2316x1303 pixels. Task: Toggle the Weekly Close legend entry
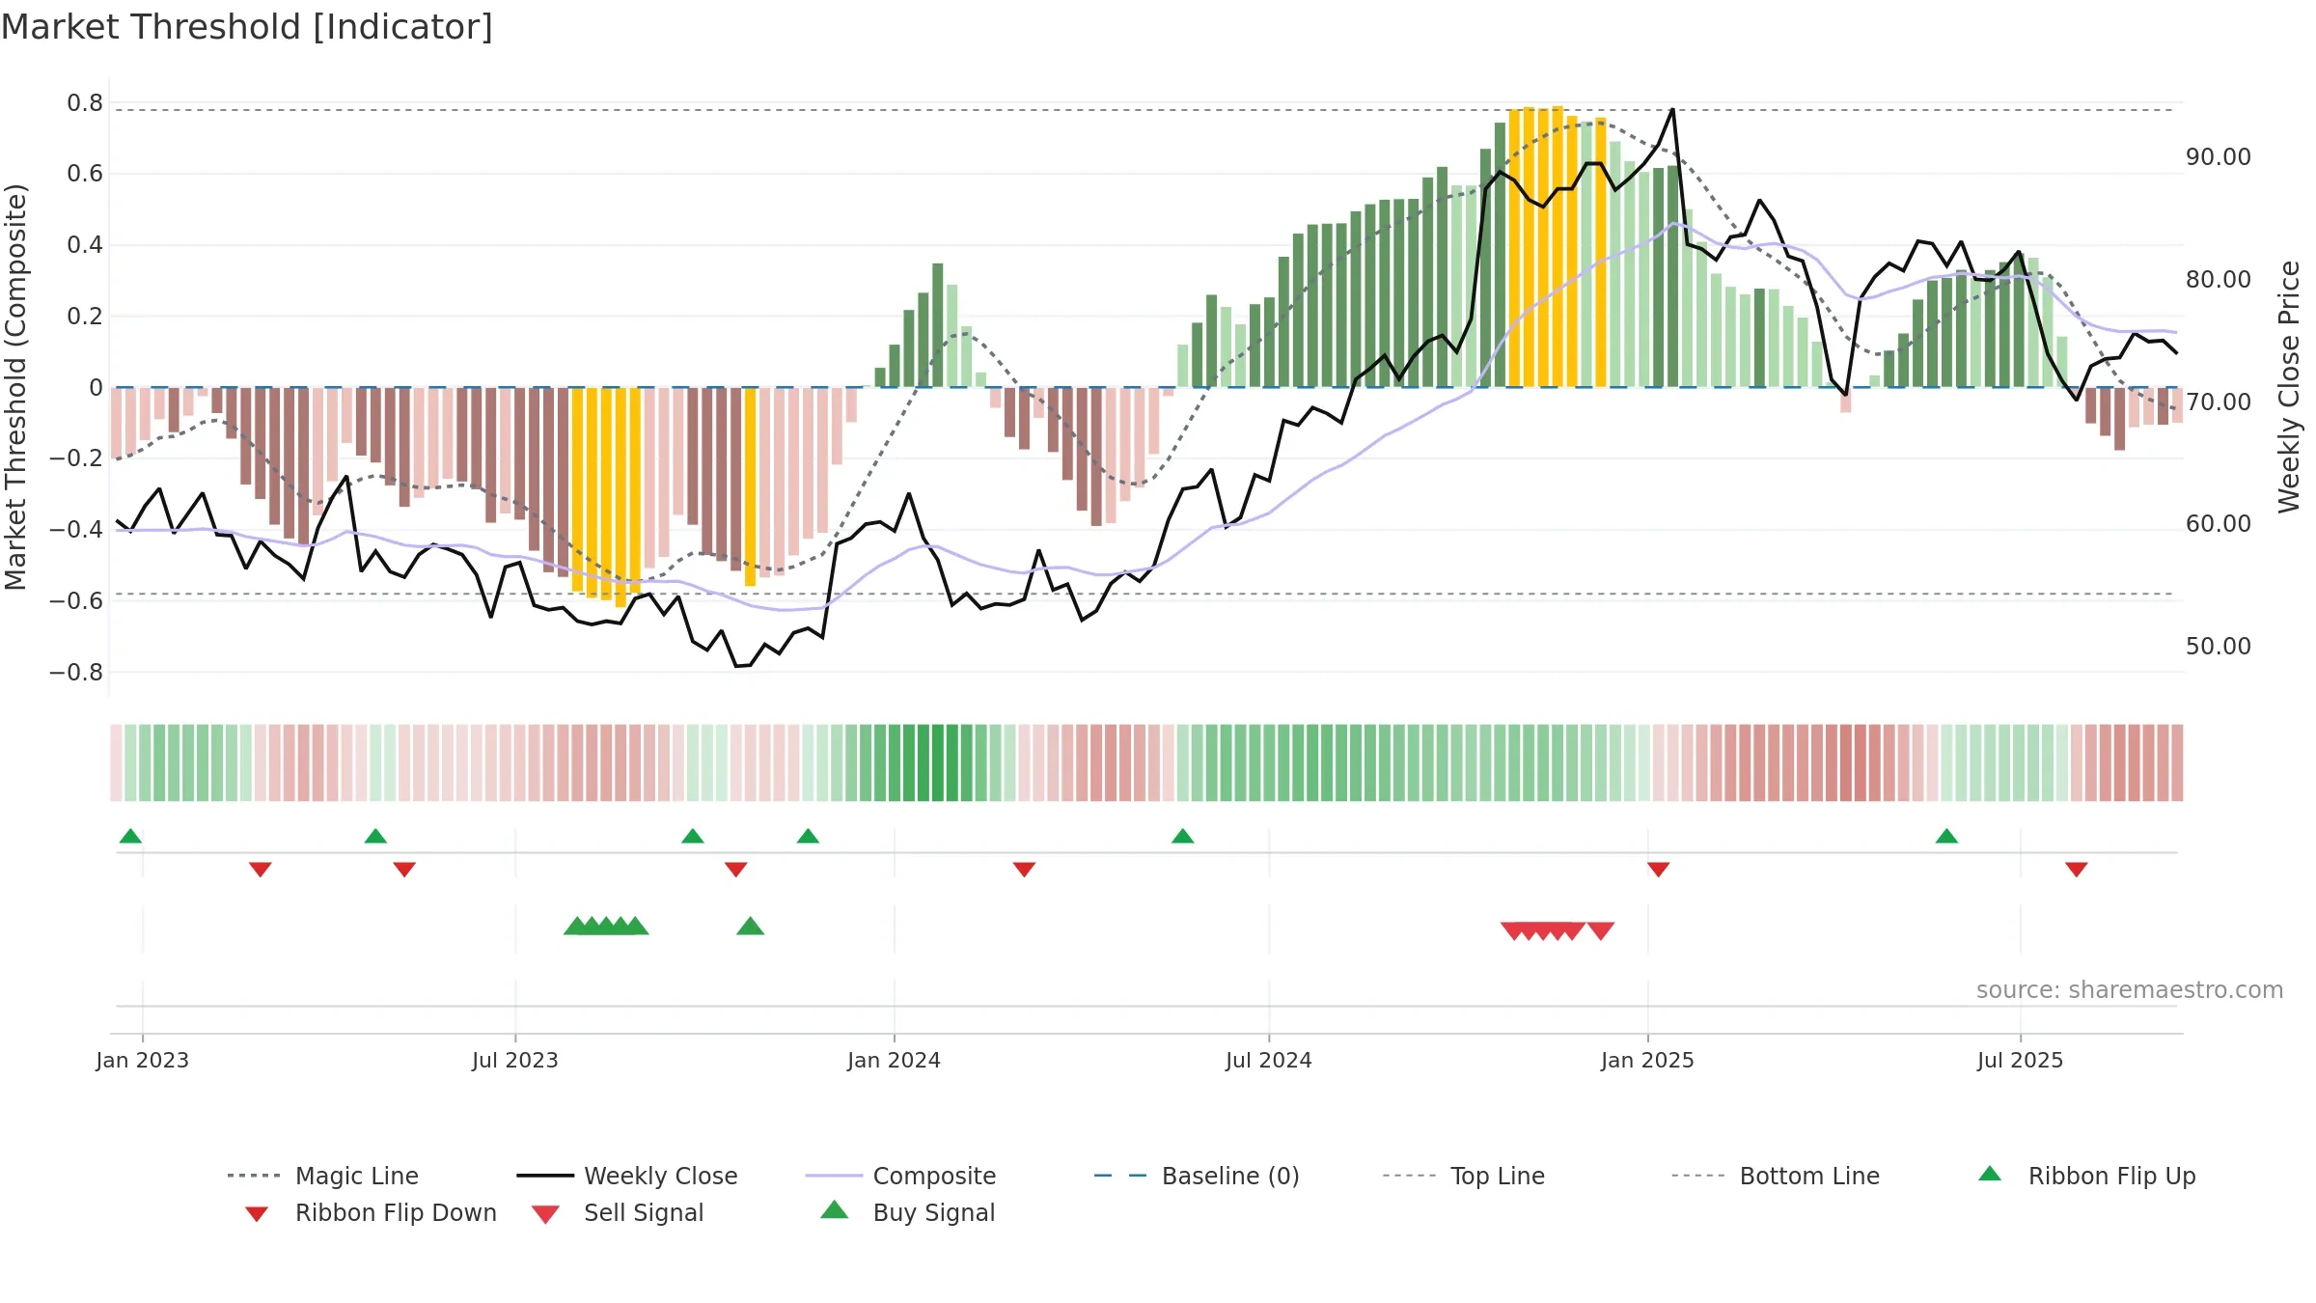(627, 1176)
